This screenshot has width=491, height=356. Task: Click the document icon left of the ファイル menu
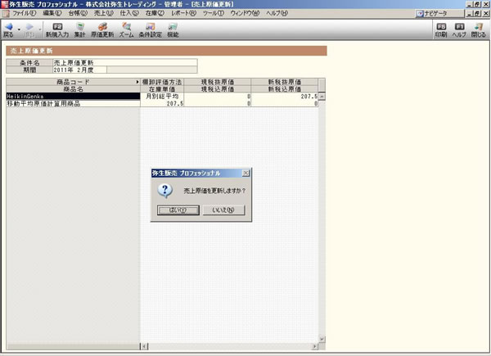(x=6, y=13)
